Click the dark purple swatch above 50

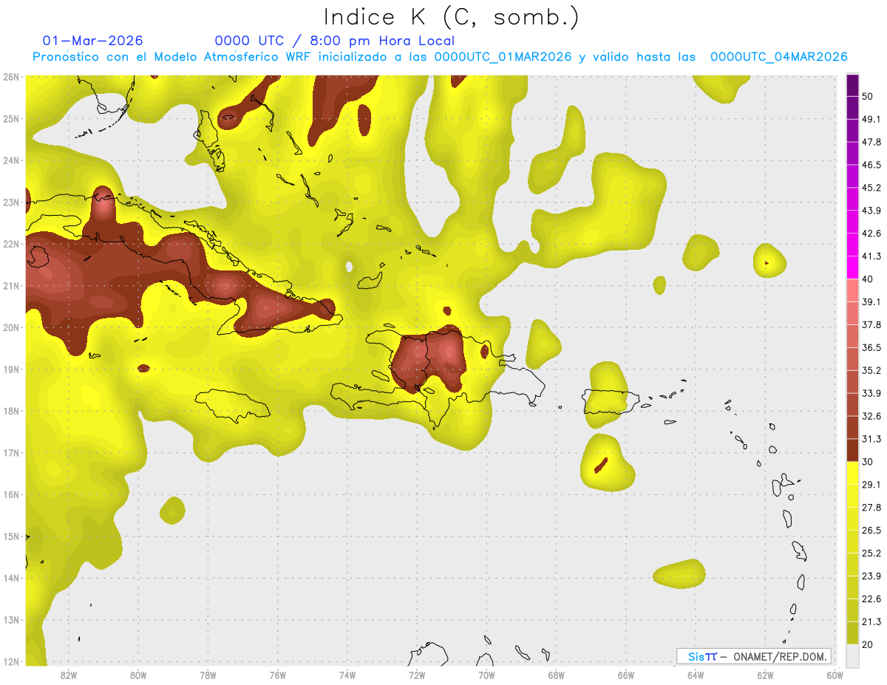(852, 85)
